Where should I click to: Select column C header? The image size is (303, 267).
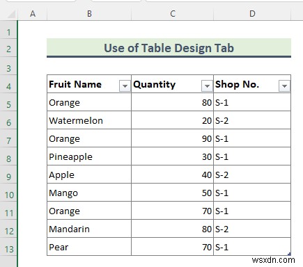173,14
